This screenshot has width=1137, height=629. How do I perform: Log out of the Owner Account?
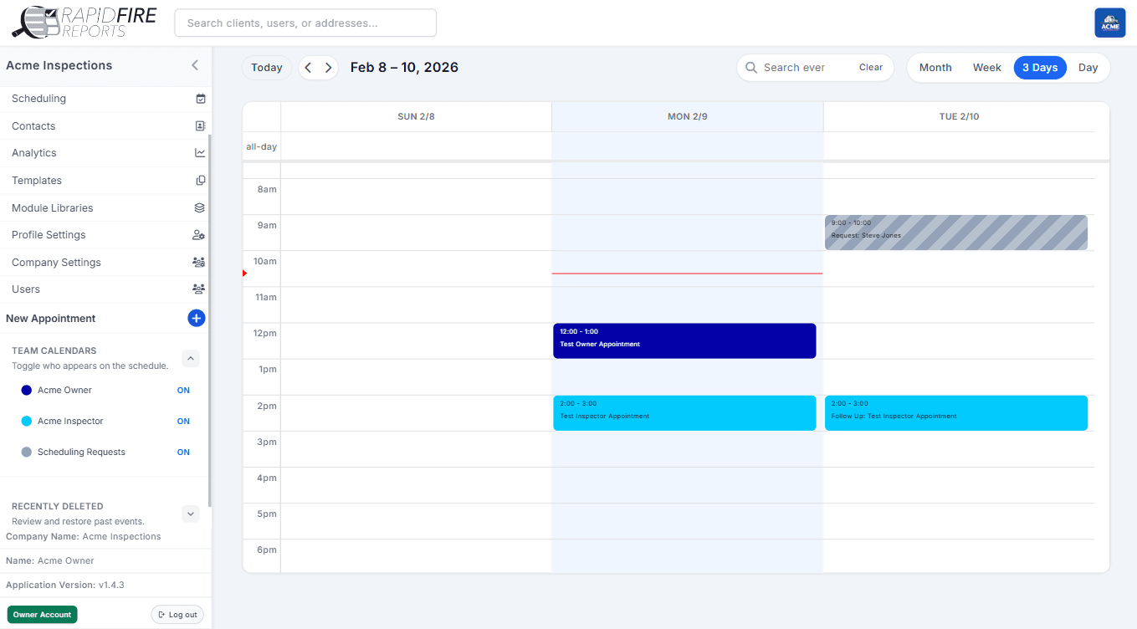[177, 614]
